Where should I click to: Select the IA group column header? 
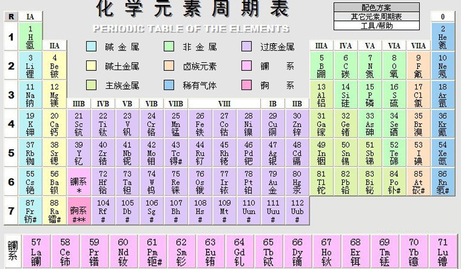tap(30, 16)
